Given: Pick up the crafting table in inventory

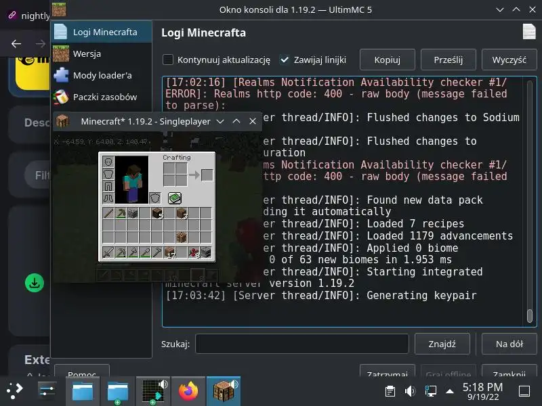Looking at the screenshot, I should tap(181, 238).
